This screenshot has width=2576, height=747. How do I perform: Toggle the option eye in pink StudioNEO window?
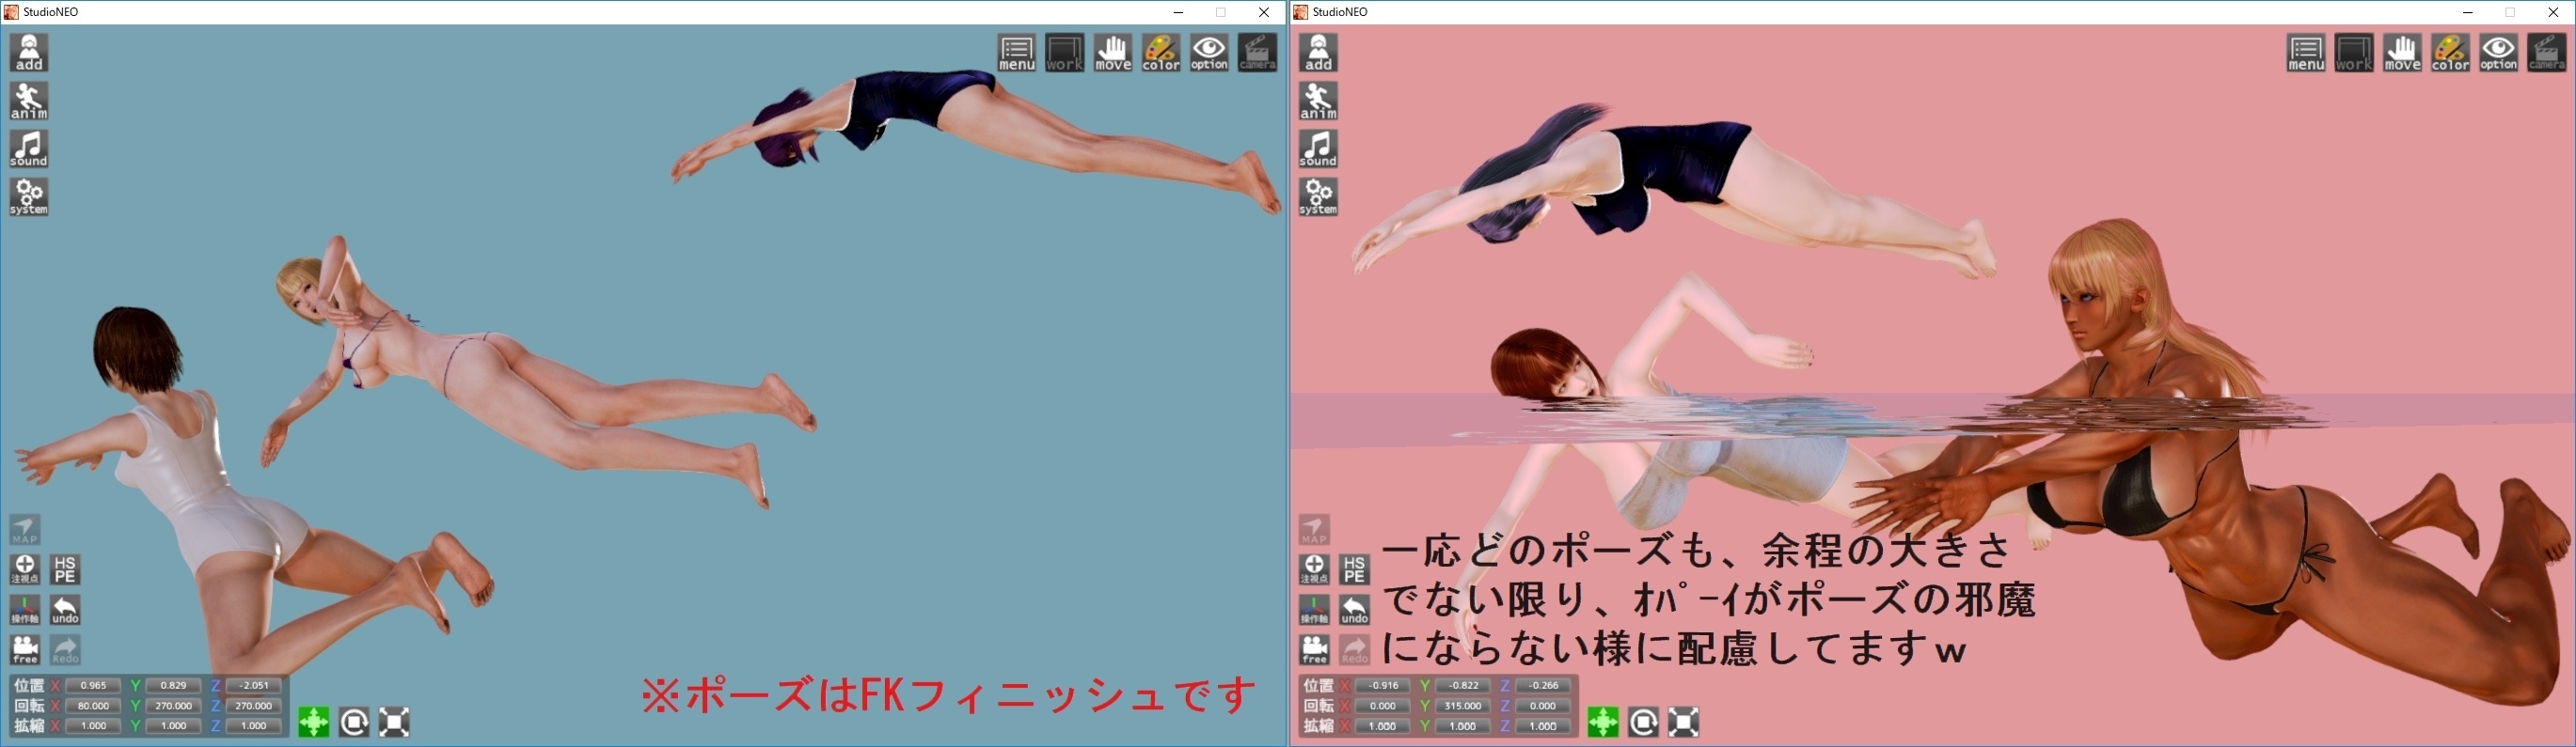tap(2498, 53)
